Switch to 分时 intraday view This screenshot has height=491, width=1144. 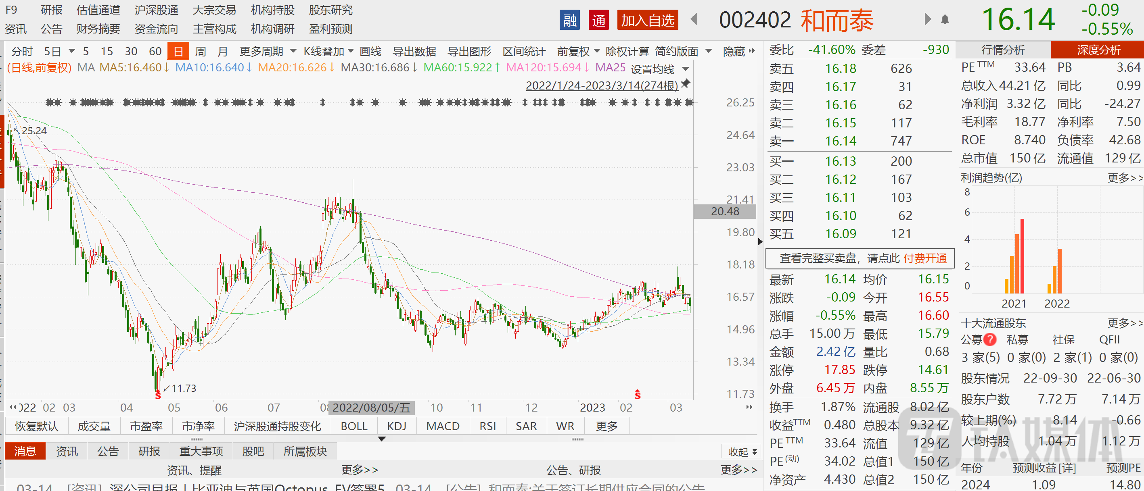(x=22, y=52)
